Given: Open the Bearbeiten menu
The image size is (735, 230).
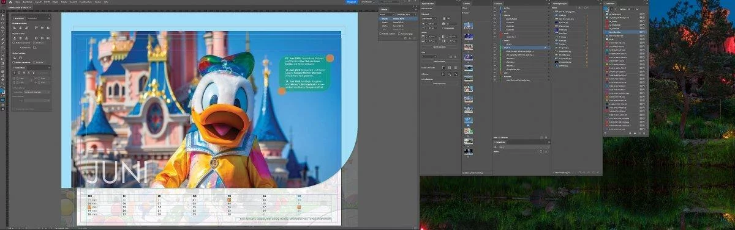Looking at the screenshot, I should tap(28, 2).
